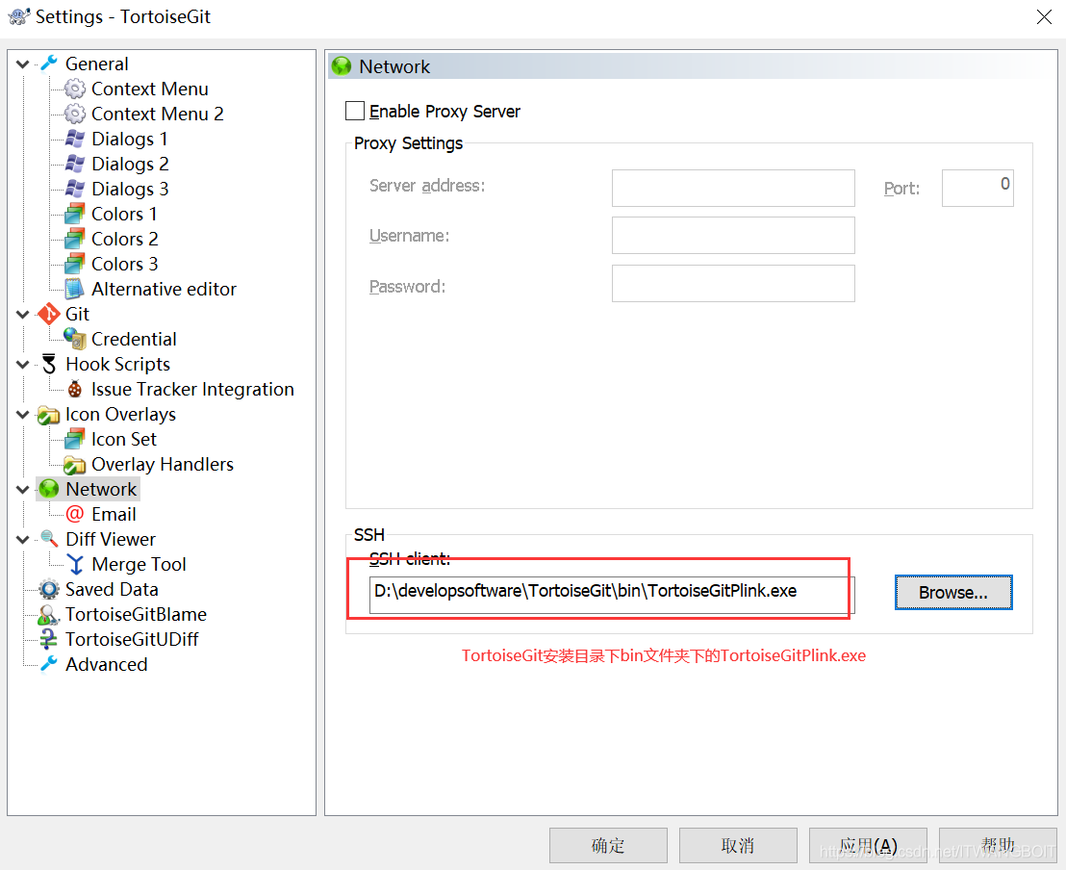Click the Alternative editor notepad icon

click(x=75, y=289)
